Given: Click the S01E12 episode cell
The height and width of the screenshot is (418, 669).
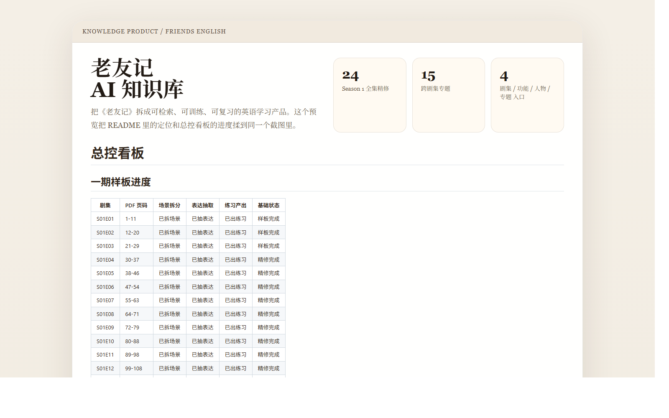Looking at the screenshot, I should [x=105, y=368].
